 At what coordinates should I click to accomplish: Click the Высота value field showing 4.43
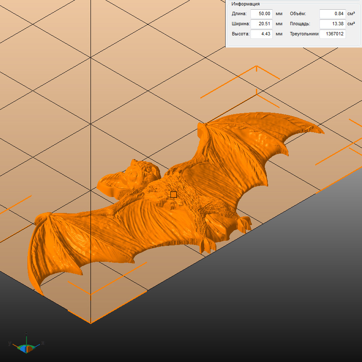pyautogui.click(x=261, y=34)
